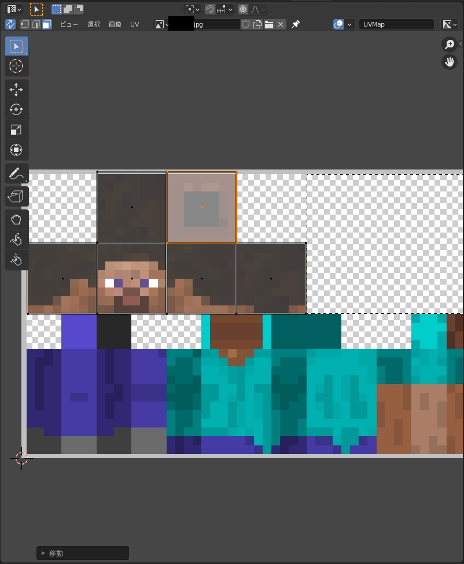Screen dimensions: 464x564
Task: Toggle UV sync selection
Action: (x=10, y=24)
